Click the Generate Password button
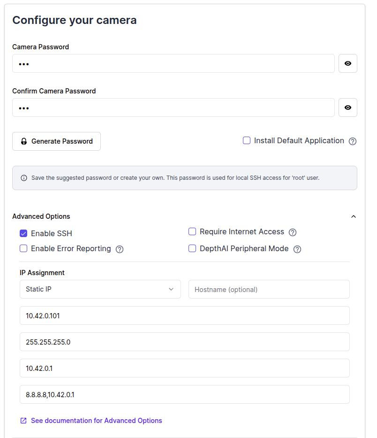The width and height of the screenshot is (377, 438). click(x=56, y=141)
